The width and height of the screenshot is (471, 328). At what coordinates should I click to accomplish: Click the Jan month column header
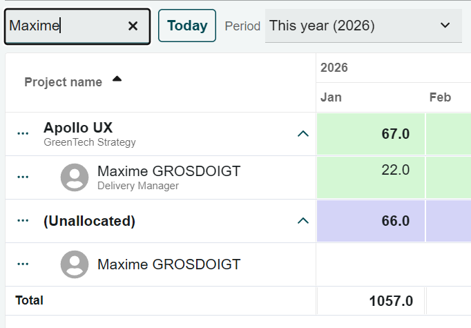pyautogui.click(x=331, y=97)
